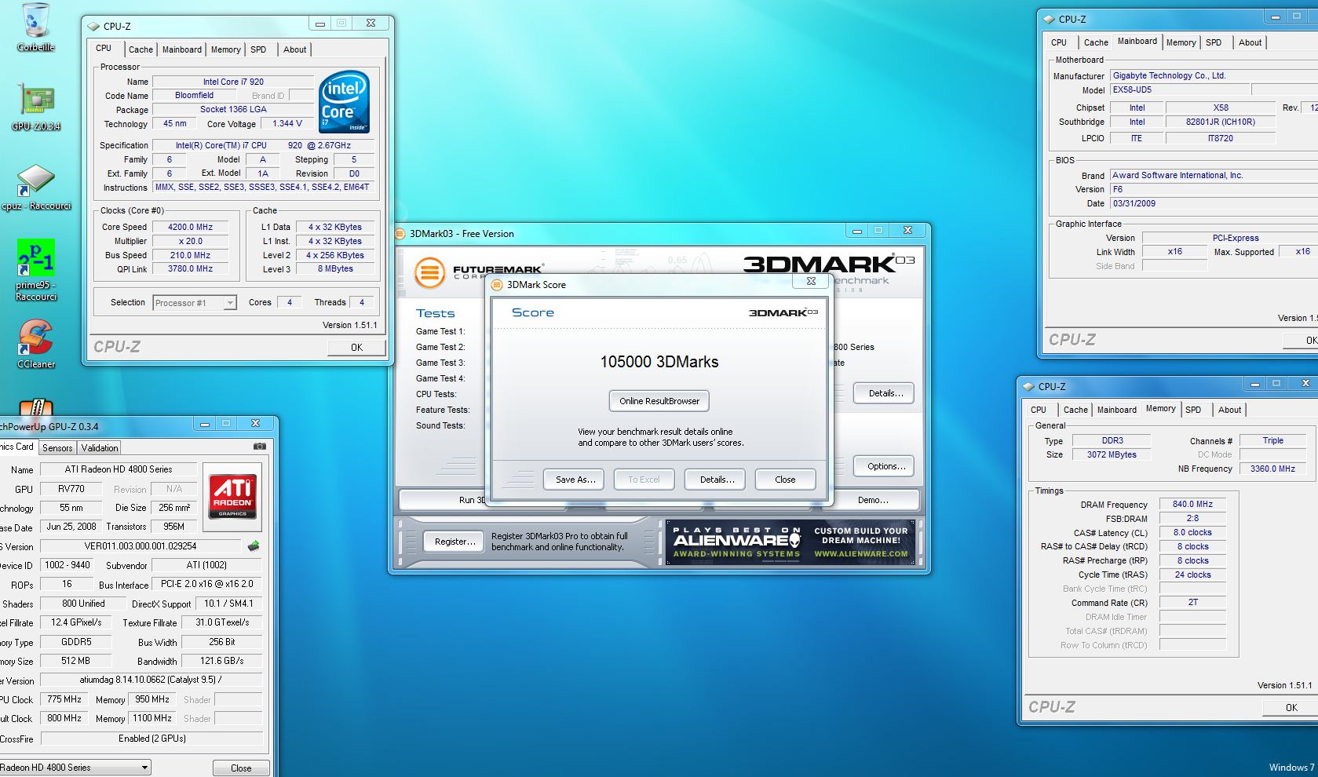Click the driver version atiumdag Catalyst 9.5 field

click(x=151, y=680)
